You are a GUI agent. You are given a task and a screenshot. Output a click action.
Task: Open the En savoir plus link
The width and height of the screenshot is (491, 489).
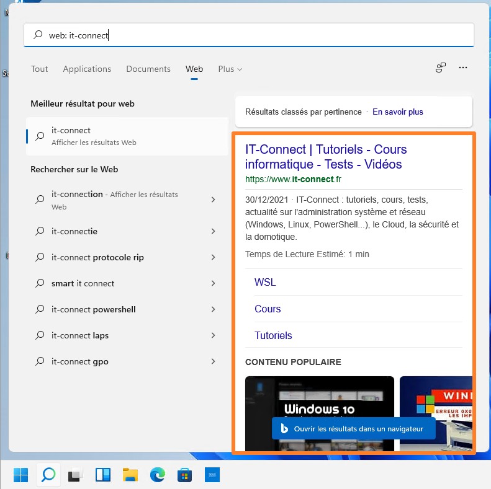tap(397, 112)
